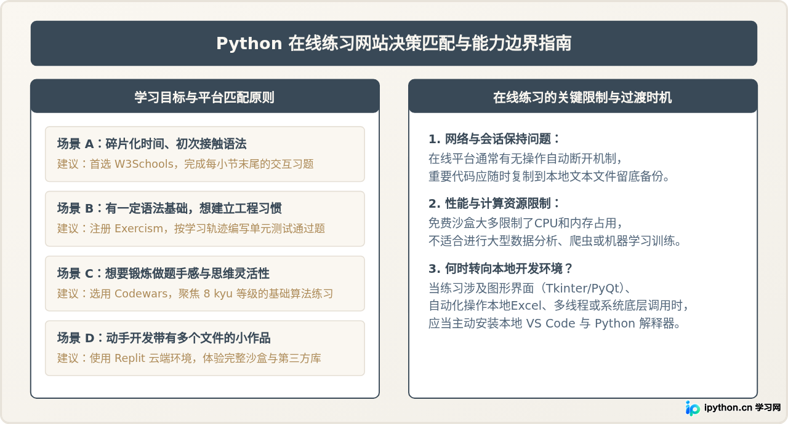The width and height of the screenshot is (788, 424).
Task: Click the line about installing VS Code
Action: click(x=555, y=324)
